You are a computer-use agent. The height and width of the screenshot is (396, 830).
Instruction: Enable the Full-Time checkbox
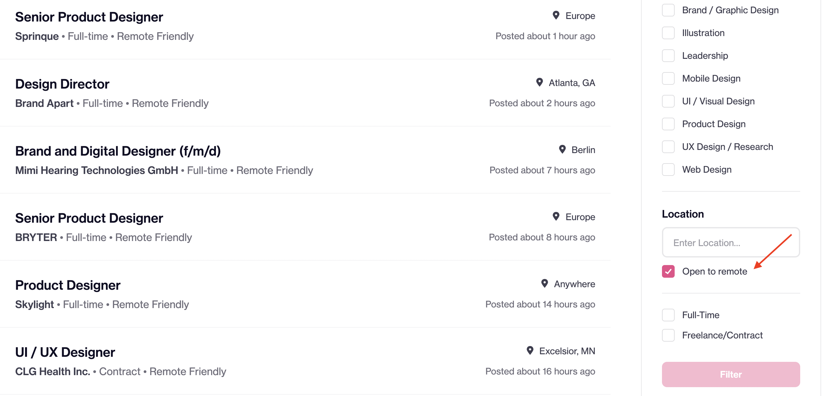(x=668, y=315)
